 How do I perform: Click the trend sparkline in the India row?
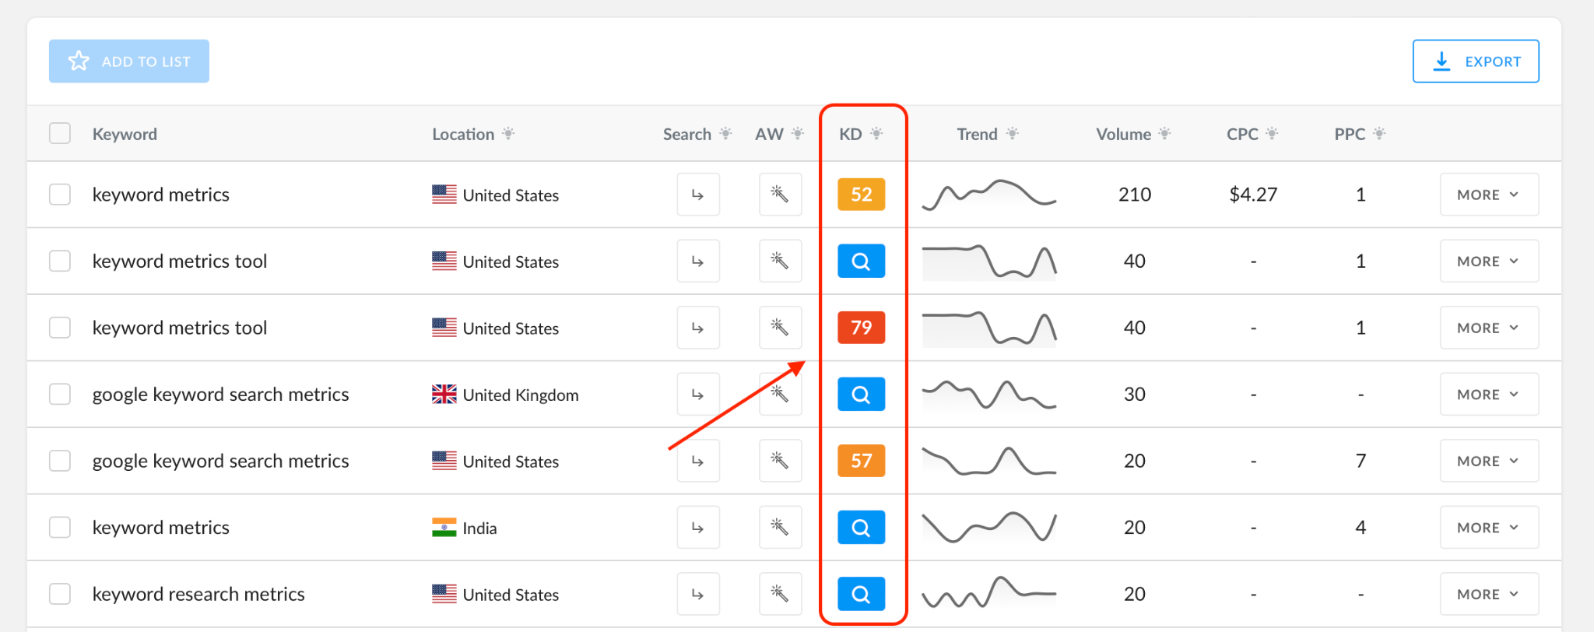(989, 527)
